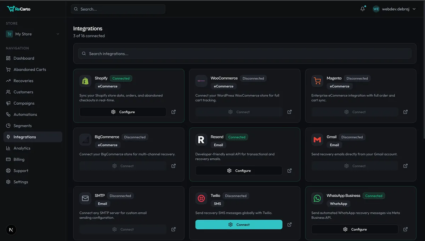The image size is (425, 241).
Task: Click WhatsApp Business's Connected badge
Action: point(374,196)
